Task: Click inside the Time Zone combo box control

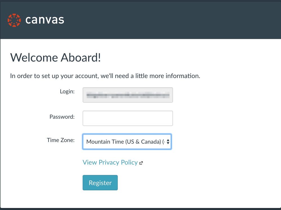Action: 127,142
